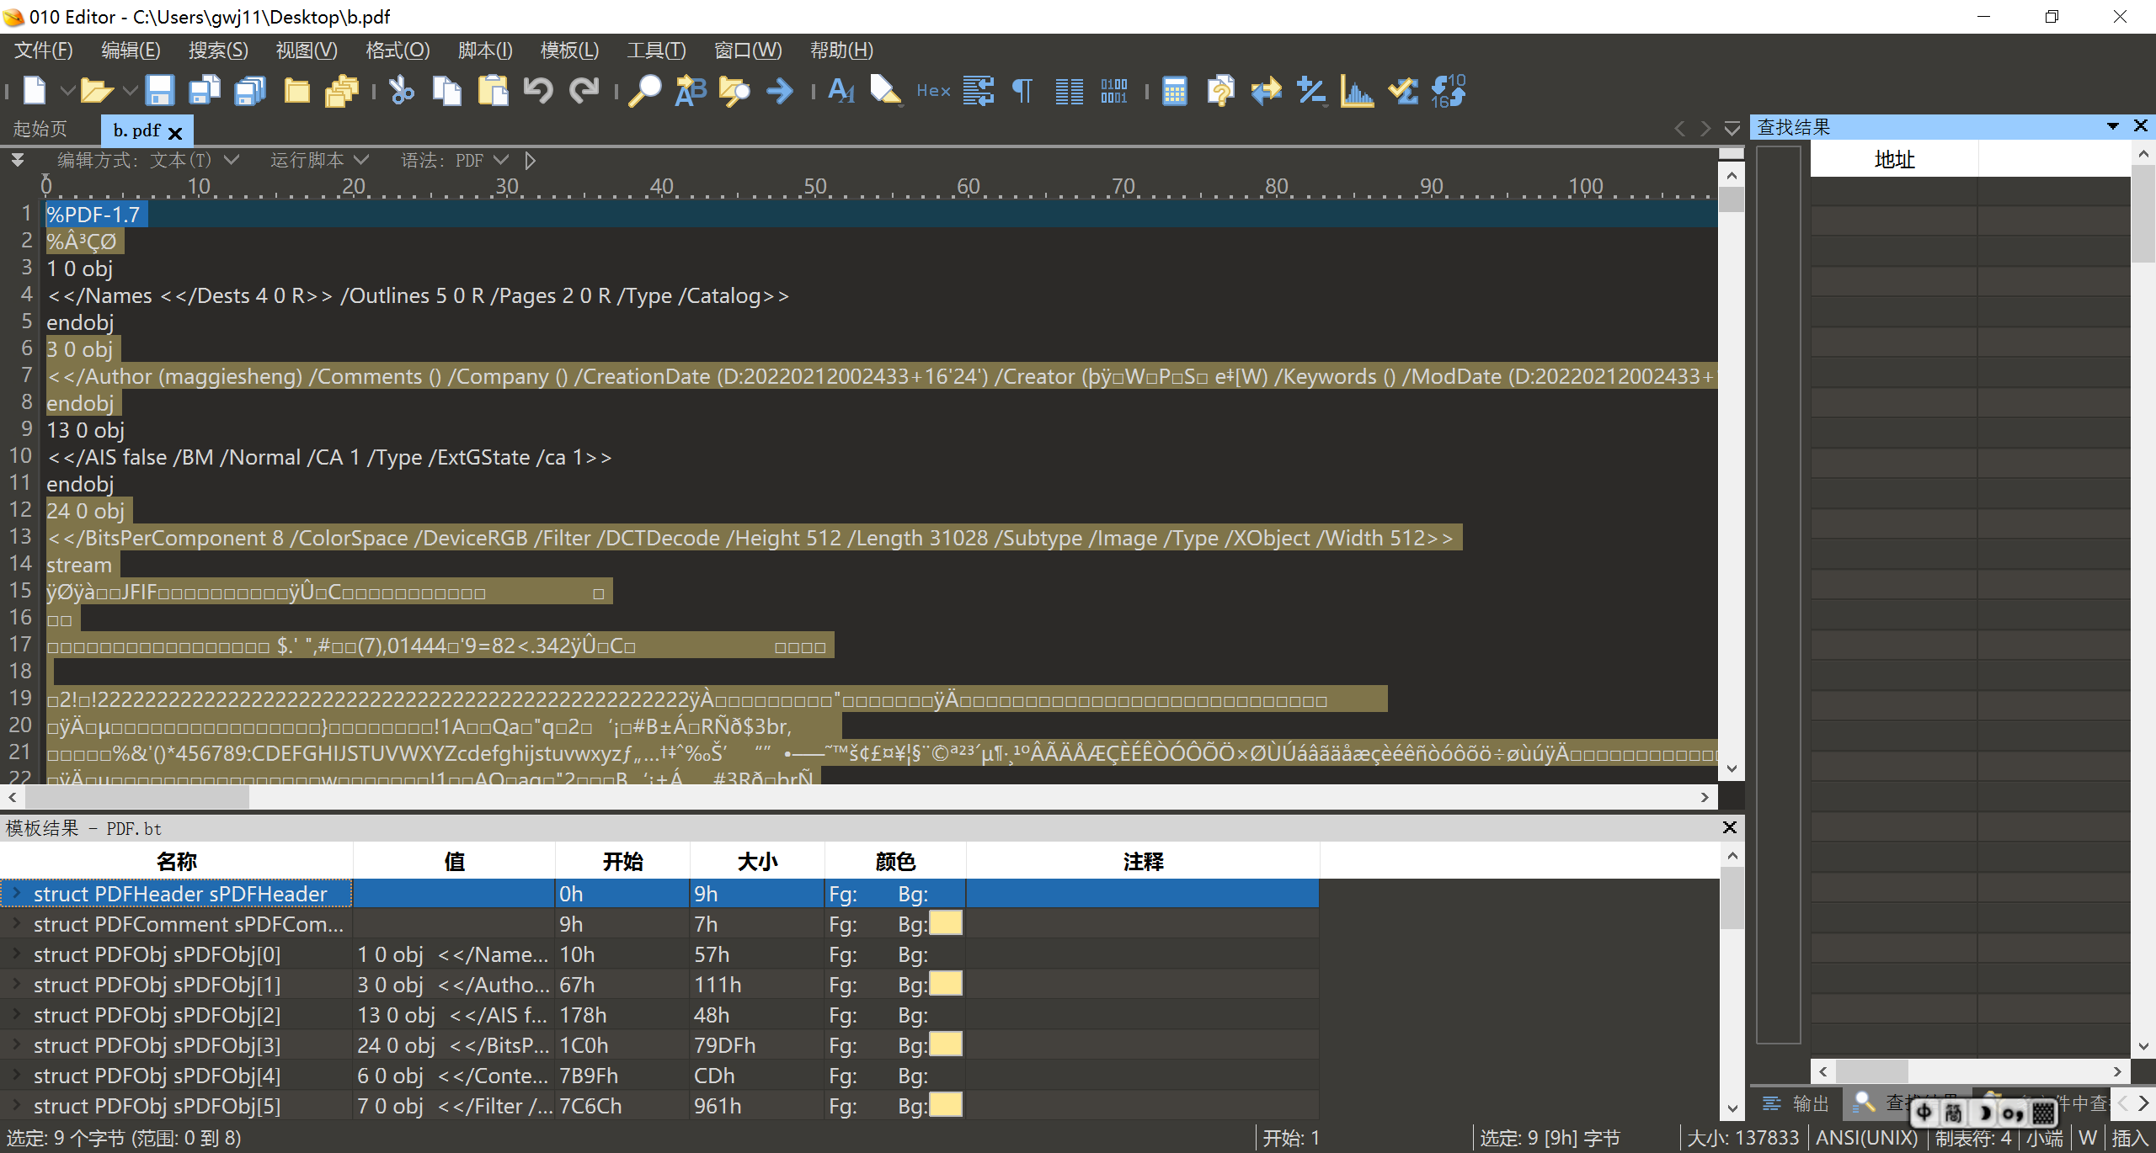Click the 地址 column header

tap(1894, 159)
